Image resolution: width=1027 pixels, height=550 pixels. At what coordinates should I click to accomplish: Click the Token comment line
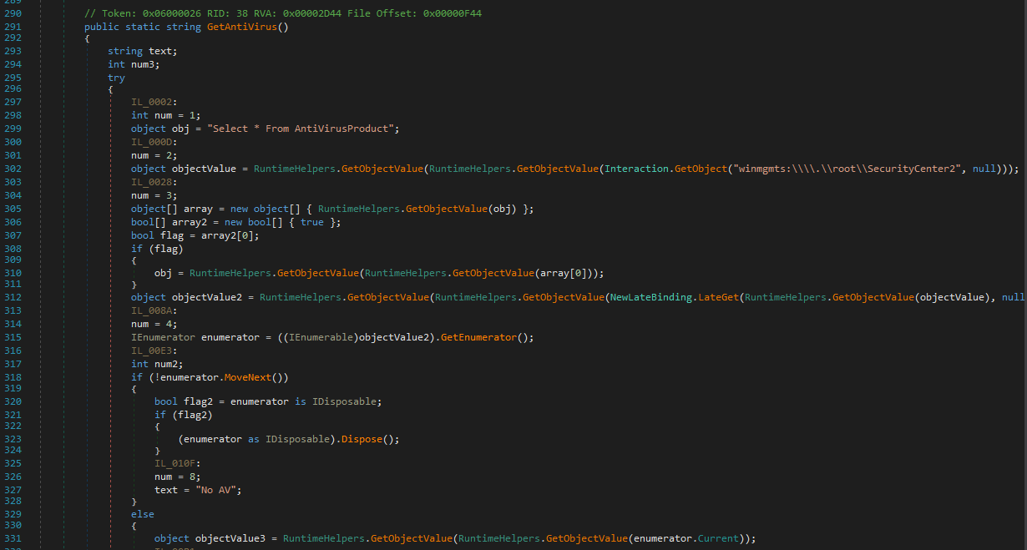point(282,14)
